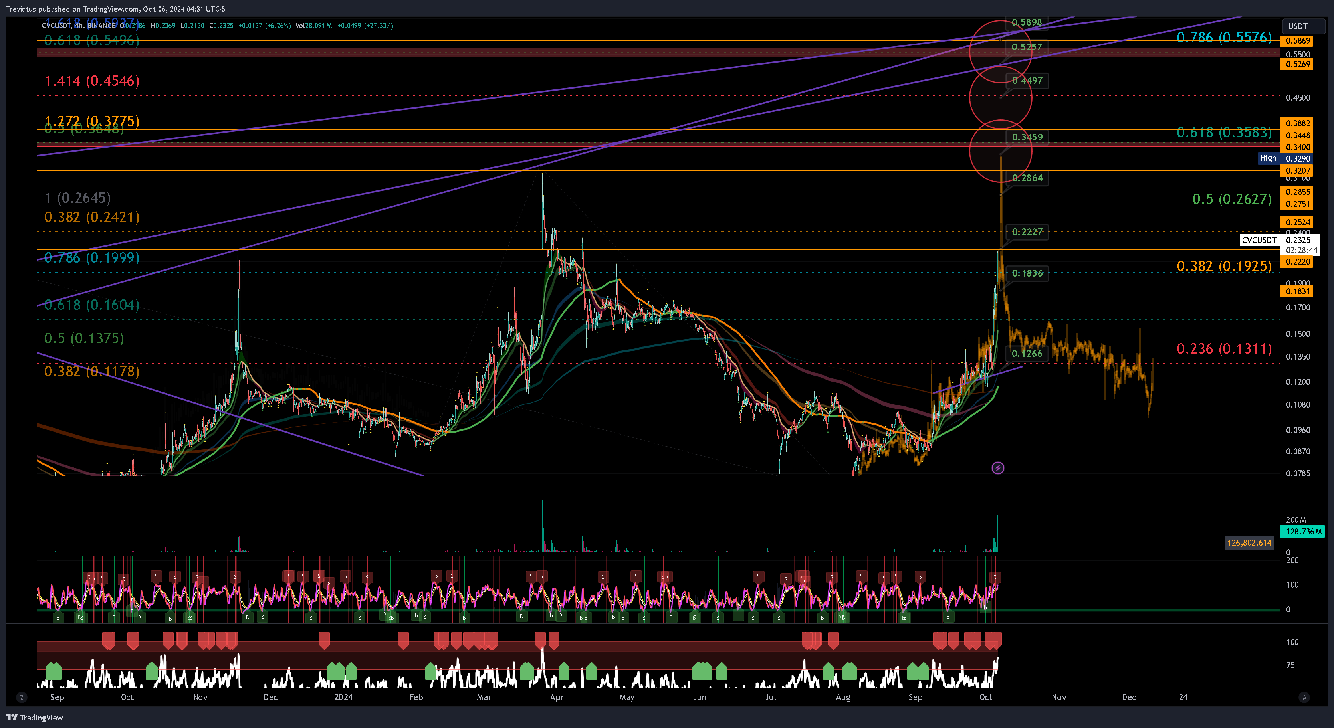
Task: Click the orange 0.3400 price label
Action: [1297, 147]
